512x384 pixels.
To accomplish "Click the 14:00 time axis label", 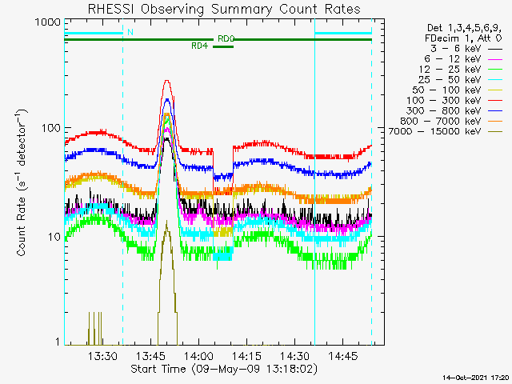I will pos(198,356).
